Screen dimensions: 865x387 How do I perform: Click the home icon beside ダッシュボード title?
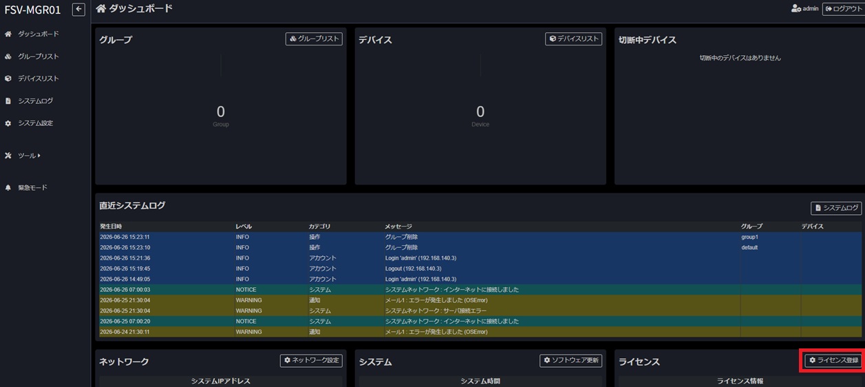point(101,9)
